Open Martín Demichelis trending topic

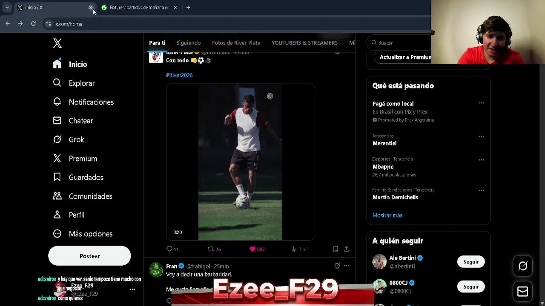click(x=395, y=197)
